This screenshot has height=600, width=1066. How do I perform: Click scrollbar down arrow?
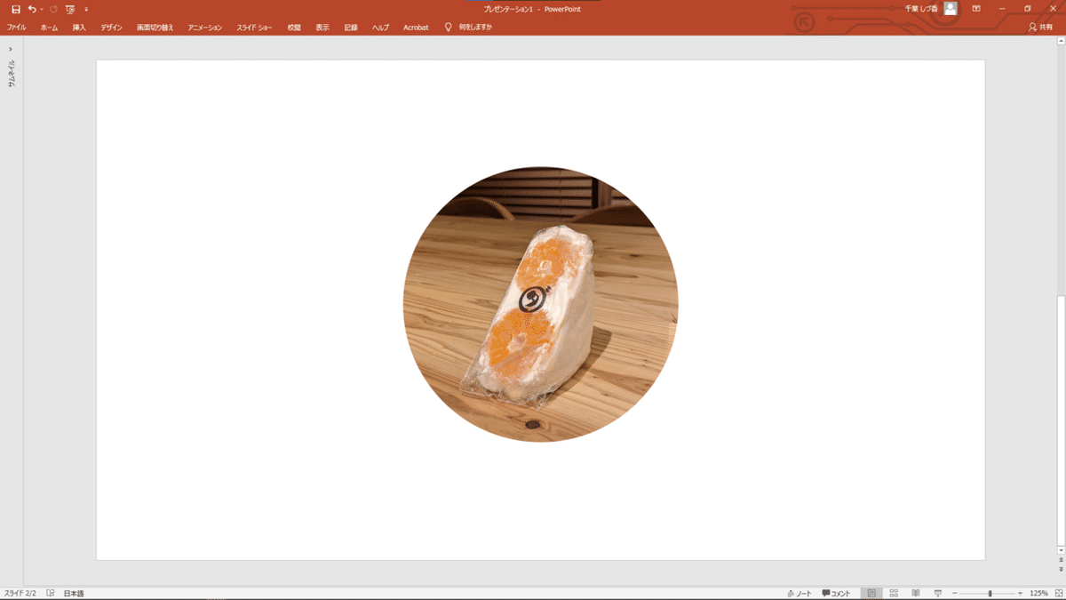pyautogui.click(x=1062, y=550)
